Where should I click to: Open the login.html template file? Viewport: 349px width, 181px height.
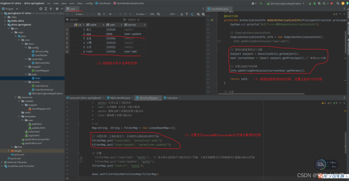coord(34,135)
